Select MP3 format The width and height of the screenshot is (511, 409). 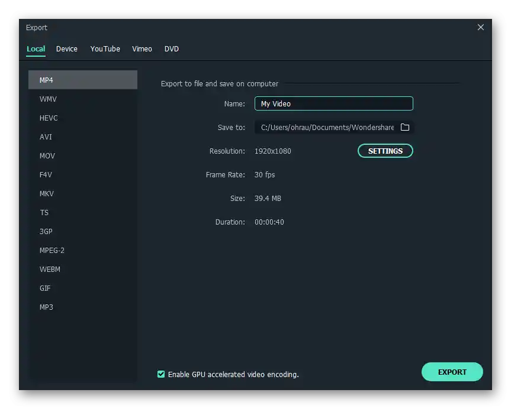(x=83, y=307)
